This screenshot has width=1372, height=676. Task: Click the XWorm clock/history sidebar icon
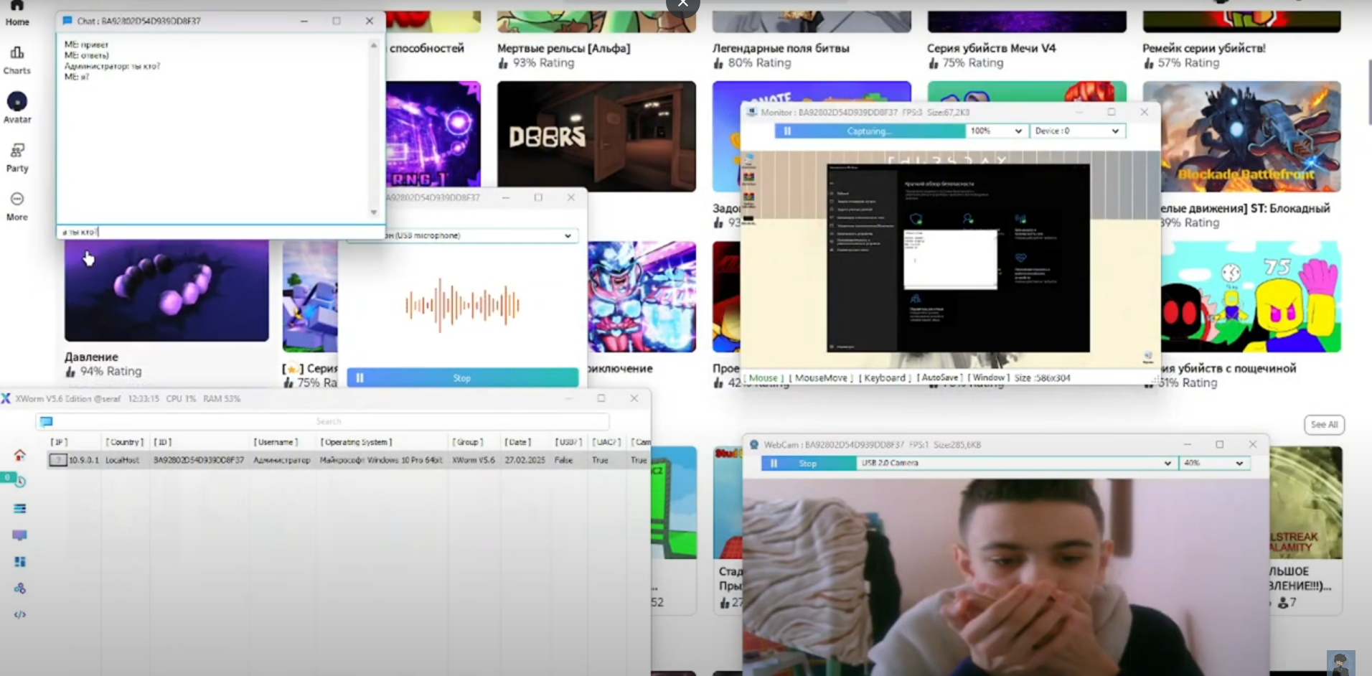point(20,482)
